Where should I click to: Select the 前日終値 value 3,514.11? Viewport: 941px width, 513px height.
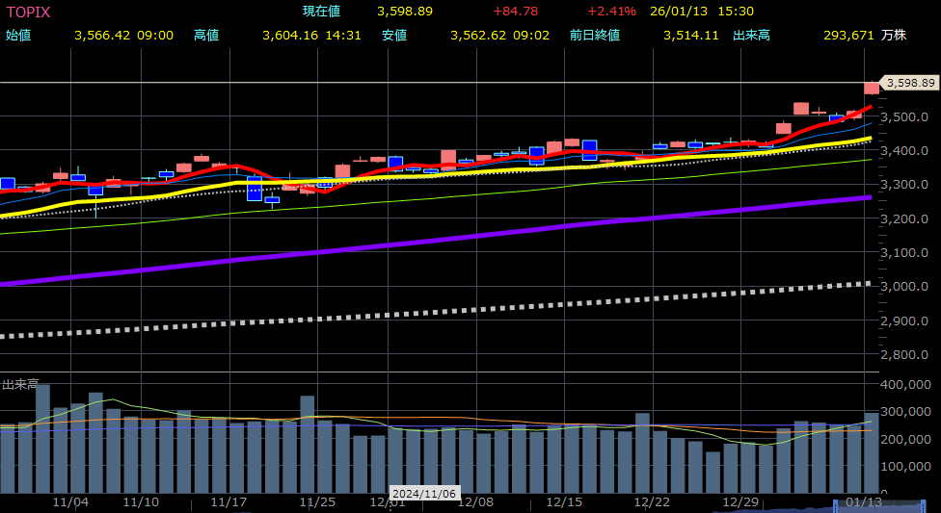pyautogui.click(x=690, y=36)
